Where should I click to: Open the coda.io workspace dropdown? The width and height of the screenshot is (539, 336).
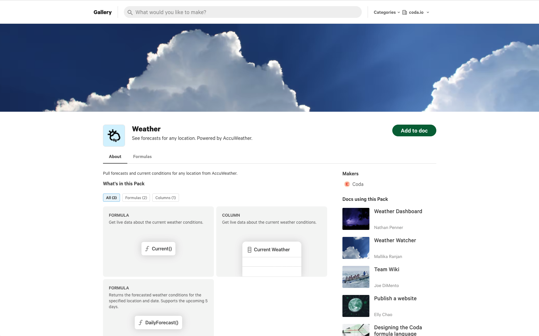[416, 12]
